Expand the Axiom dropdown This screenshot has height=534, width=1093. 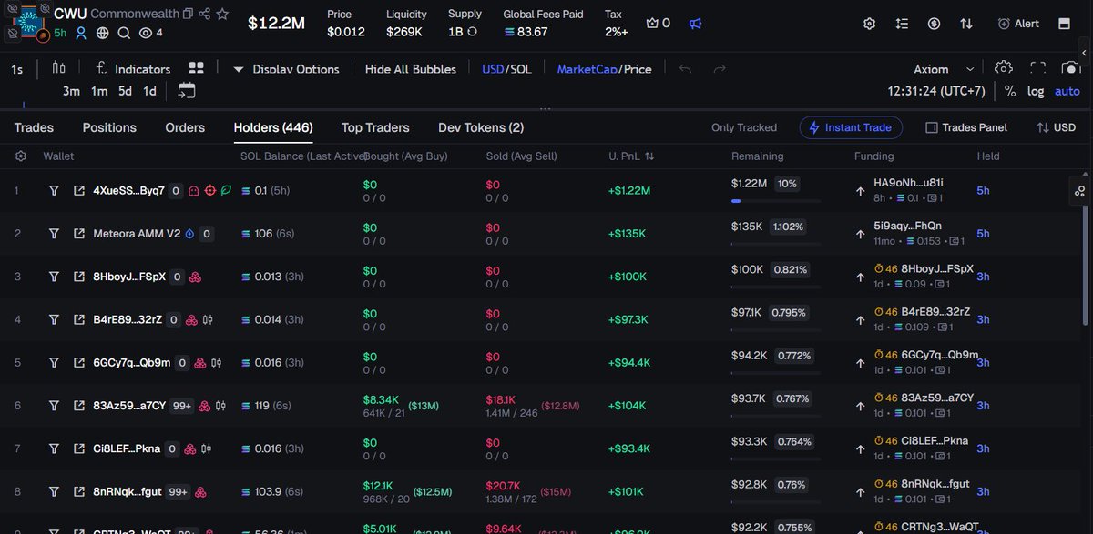(945, 69)
